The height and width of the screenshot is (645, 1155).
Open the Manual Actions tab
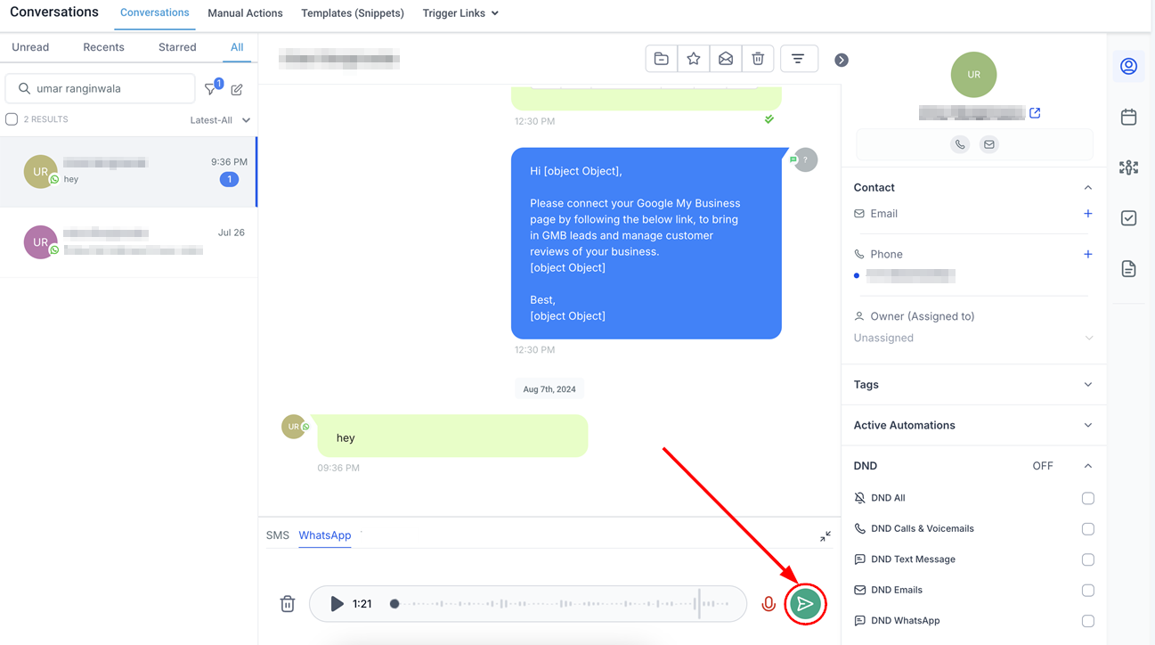pyautogui.click(x=245, y=13)
